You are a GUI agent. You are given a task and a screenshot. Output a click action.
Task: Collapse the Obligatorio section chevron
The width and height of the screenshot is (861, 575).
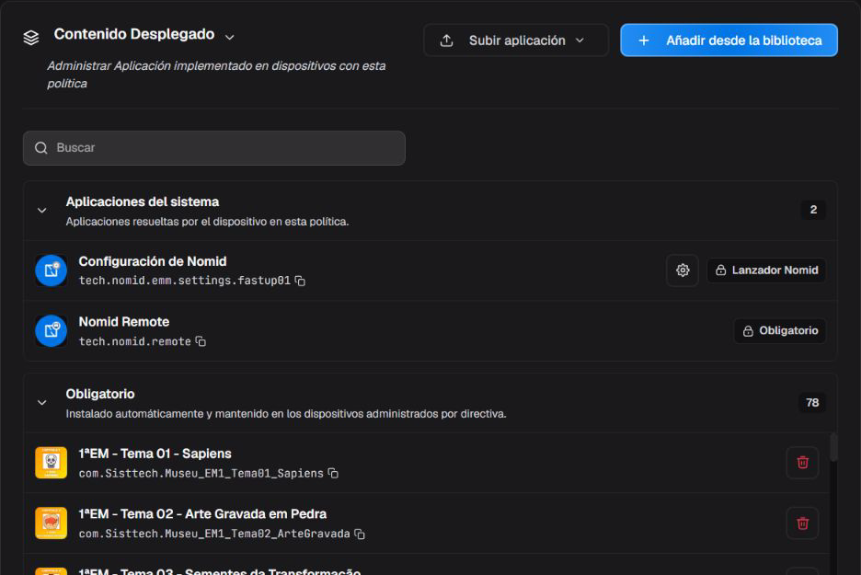click(41, 403)
